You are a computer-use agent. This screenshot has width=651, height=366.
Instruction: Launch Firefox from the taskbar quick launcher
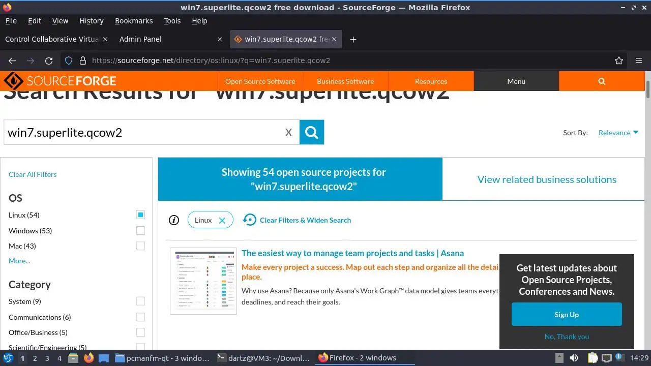tap(88, 358)
